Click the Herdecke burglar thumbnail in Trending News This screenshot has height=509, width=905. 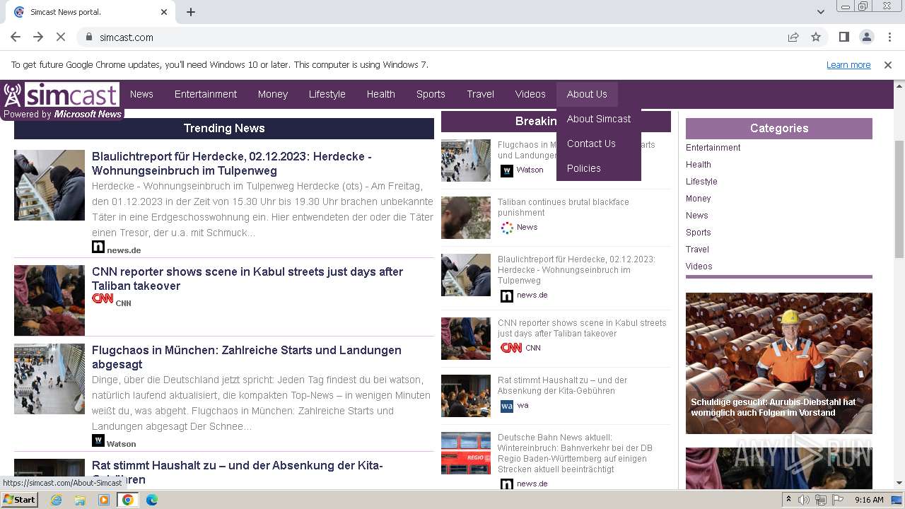[x=49, y=185]
